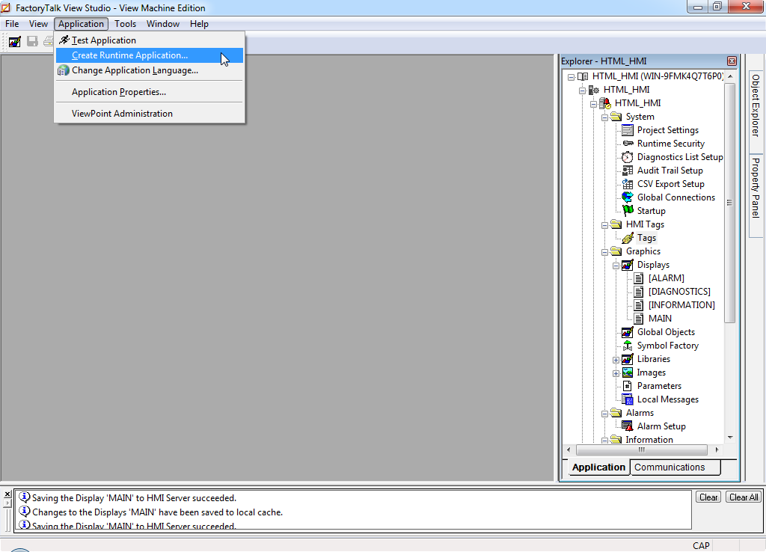The height and width of the screenshot is (552, 766).
Task: Click the Diagnostics List Setup icon
Action: pos(628,157)
